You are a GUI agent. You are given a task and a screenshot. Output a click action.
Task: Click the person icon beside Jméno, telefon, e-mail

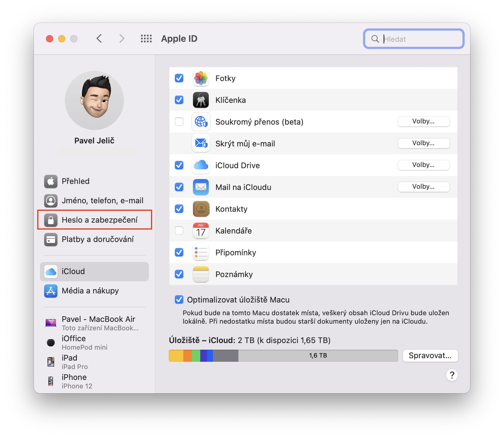(x=51, y=201)
